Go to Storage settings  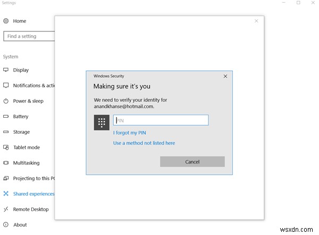[x=22, y=132]
